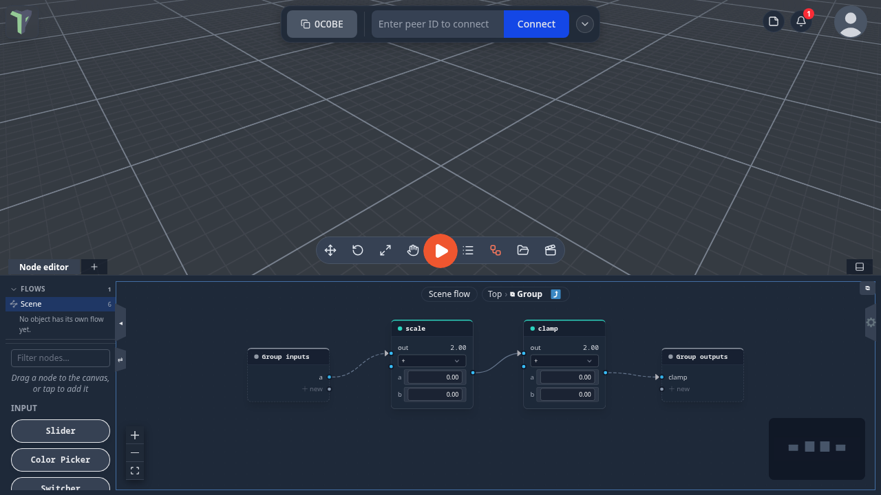Focus the Filter nodes search field
The width and height of the screenshot is (881, 495).
[61, 358]
